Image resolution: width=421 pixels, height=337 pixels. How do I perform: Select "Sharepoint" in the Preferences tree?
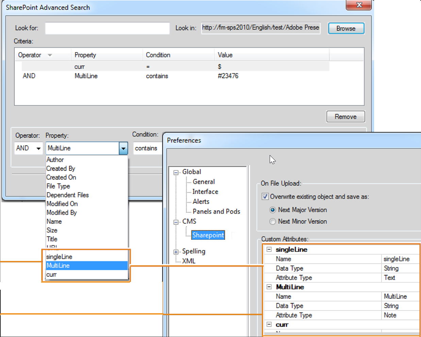click(208, 235)
